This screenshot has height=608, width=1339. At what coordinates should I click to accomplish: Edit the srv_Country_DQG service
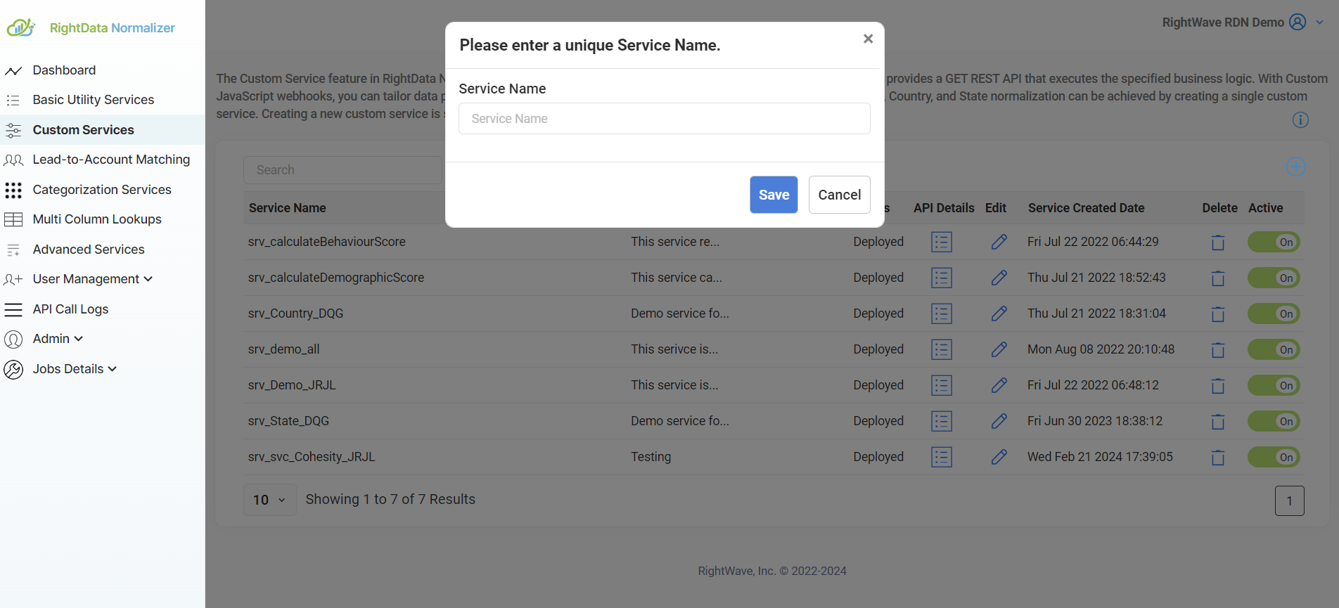pyautogui.click(x=999, y=313)
